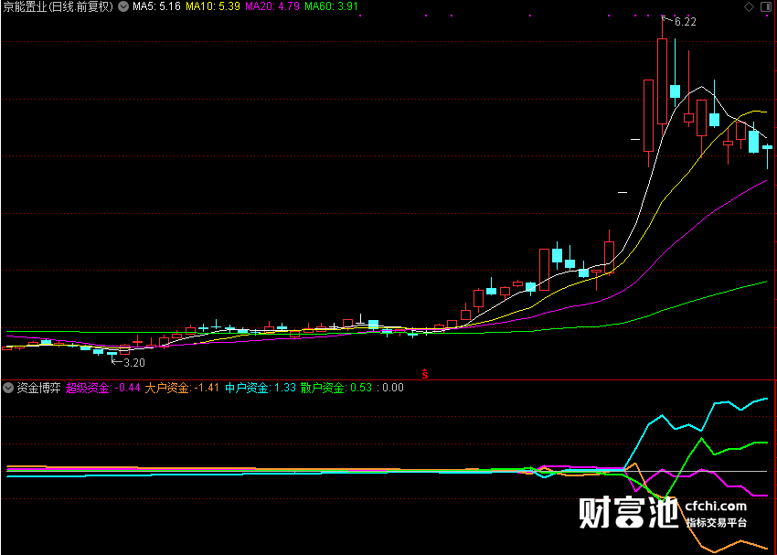Toggle the side panel icon at top-right corner
The image size is (777, 555).
tap(766, 7)
